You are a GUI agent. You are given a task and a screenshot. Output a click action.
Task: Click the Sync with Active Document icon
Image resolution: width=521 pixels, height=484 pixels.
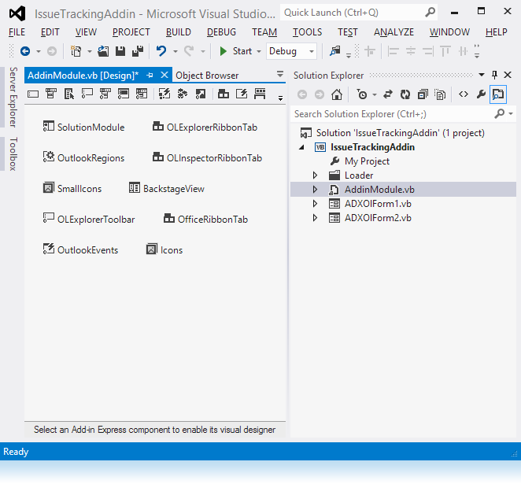pyautogui.click(x=388, y=94)
